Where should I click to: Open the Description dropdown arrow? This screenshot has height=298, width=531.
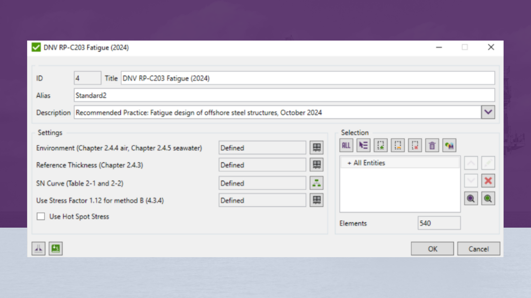click(x=488, y=112)
